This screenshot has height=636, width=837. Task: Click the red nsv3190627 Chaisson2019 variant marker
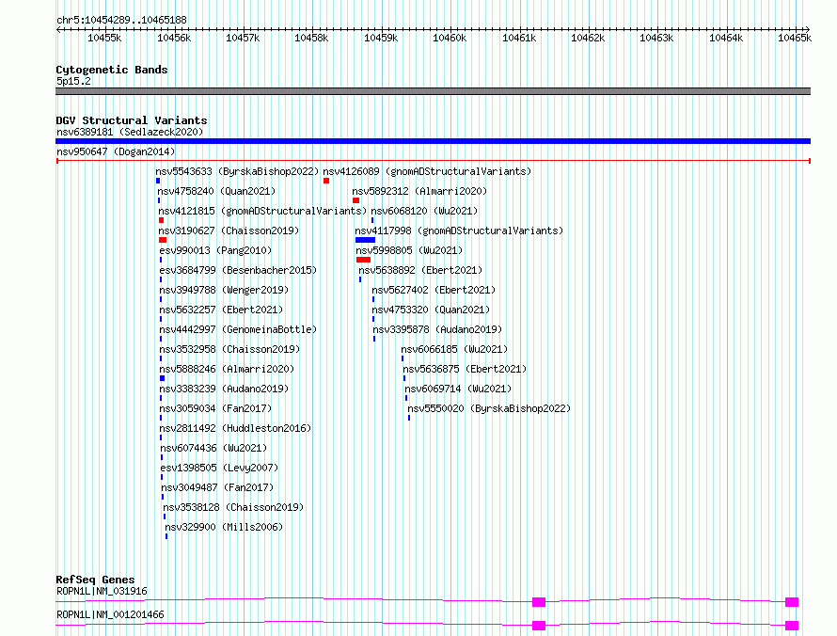(x=163, y=240)
